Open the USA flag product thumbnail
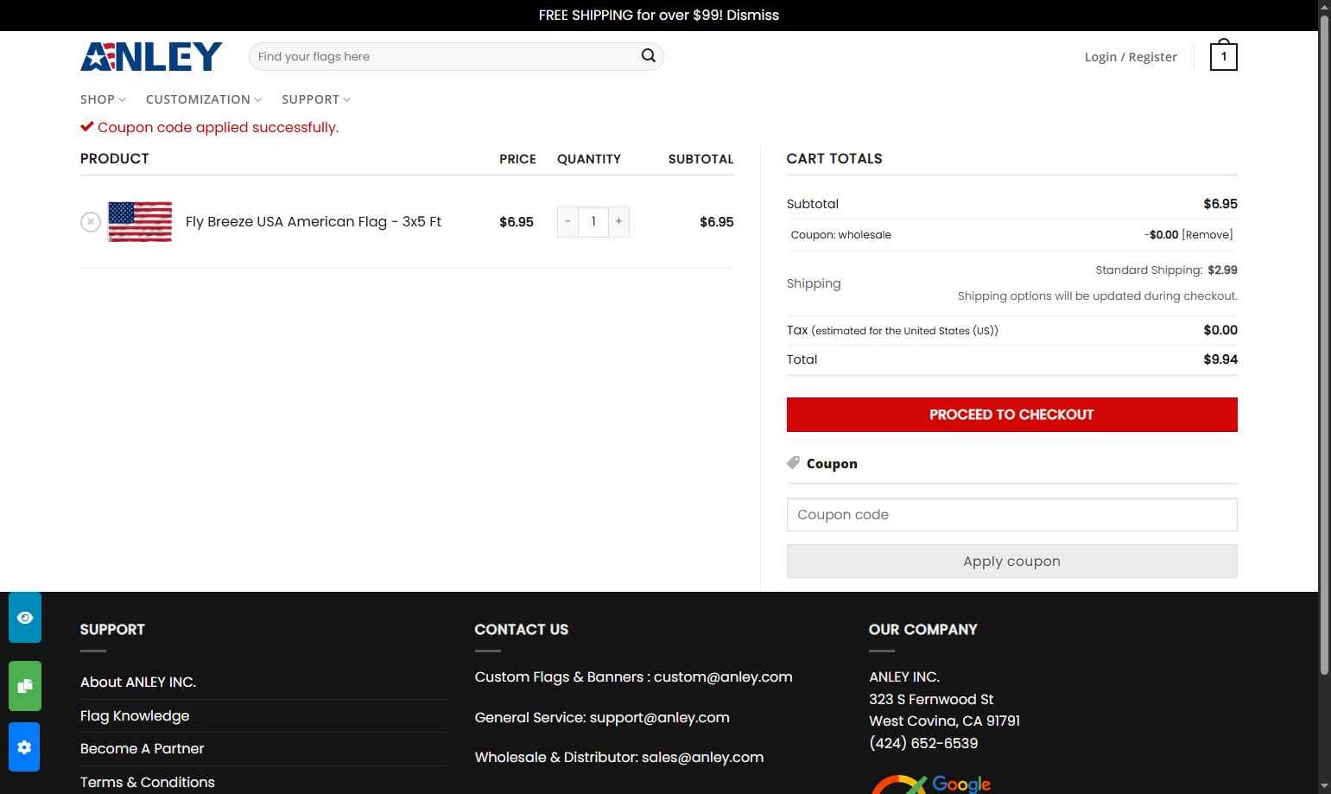The width and height of the screenshot is (1331, 794). click(x=140, y=222)
